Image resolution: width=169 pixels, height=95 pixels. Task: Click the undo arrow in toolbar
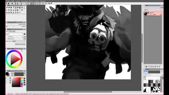[x=49, y=3]
